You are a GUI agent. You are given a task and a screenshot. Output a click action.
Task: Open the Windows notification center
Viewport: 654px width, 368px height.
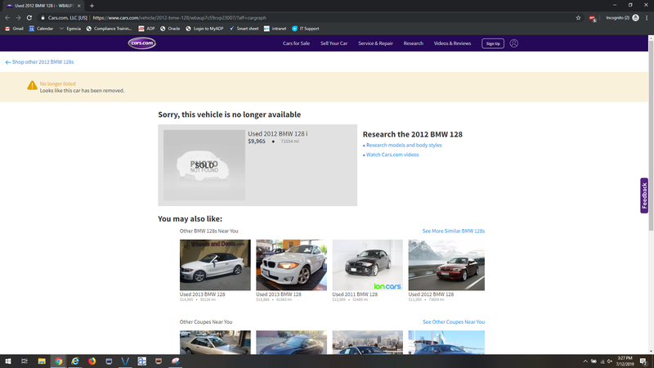click(x=644, y=361)
